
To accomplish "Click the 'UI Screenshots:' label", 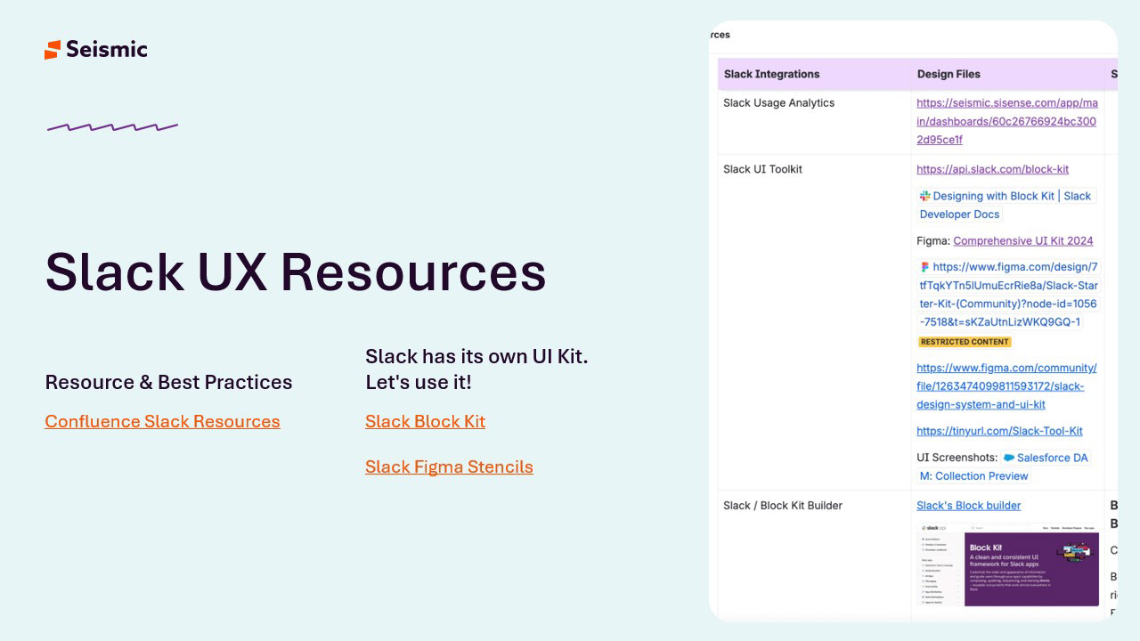I will point(957,458).
